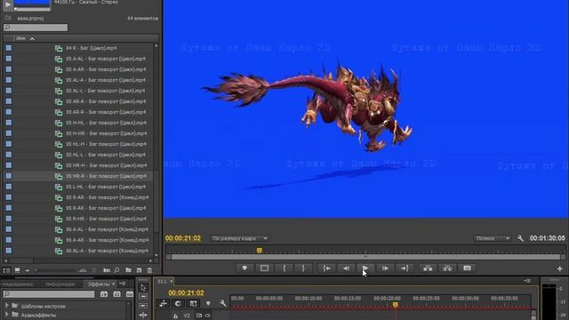The image size is (569, 320).
Task: Click the video icon of '05 HL-H' clip
Action: pos(59,144)
